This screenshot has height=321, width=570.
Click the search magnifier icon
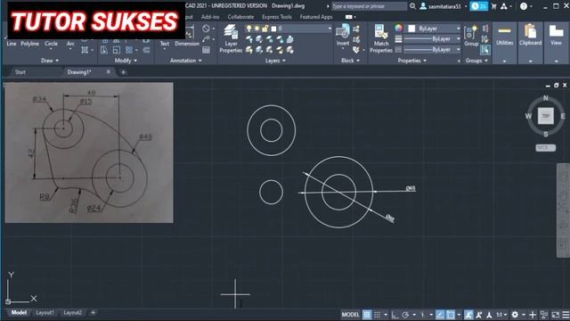pos(412,6)
